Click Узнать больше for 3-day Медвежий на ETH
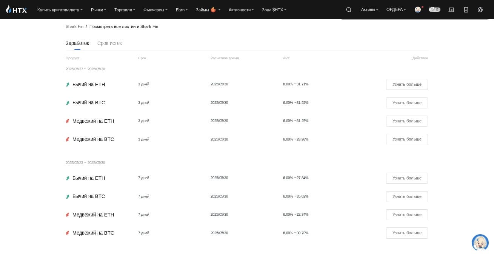494x255 pixels. 407,121
